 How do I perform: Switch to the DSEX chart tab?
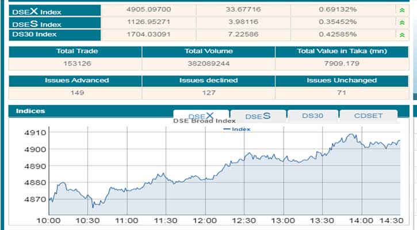[x=201, y=116]
